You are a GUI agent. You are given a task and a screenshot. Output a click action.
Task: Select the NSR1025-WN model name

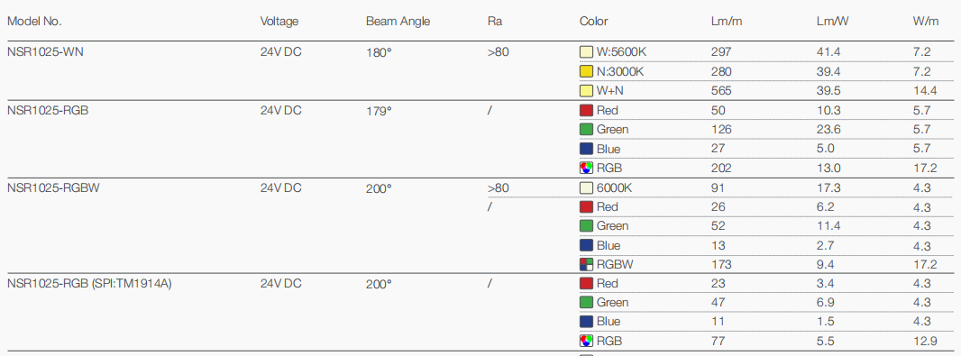[45, 52]
